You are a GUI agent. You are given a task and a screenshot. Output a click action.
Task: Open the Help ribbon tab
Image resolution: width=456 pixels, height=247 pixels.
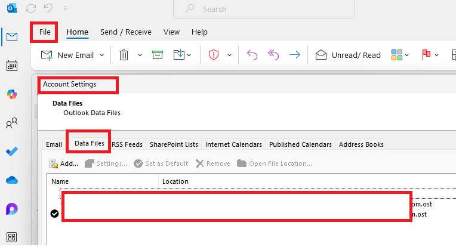[199, 32]
